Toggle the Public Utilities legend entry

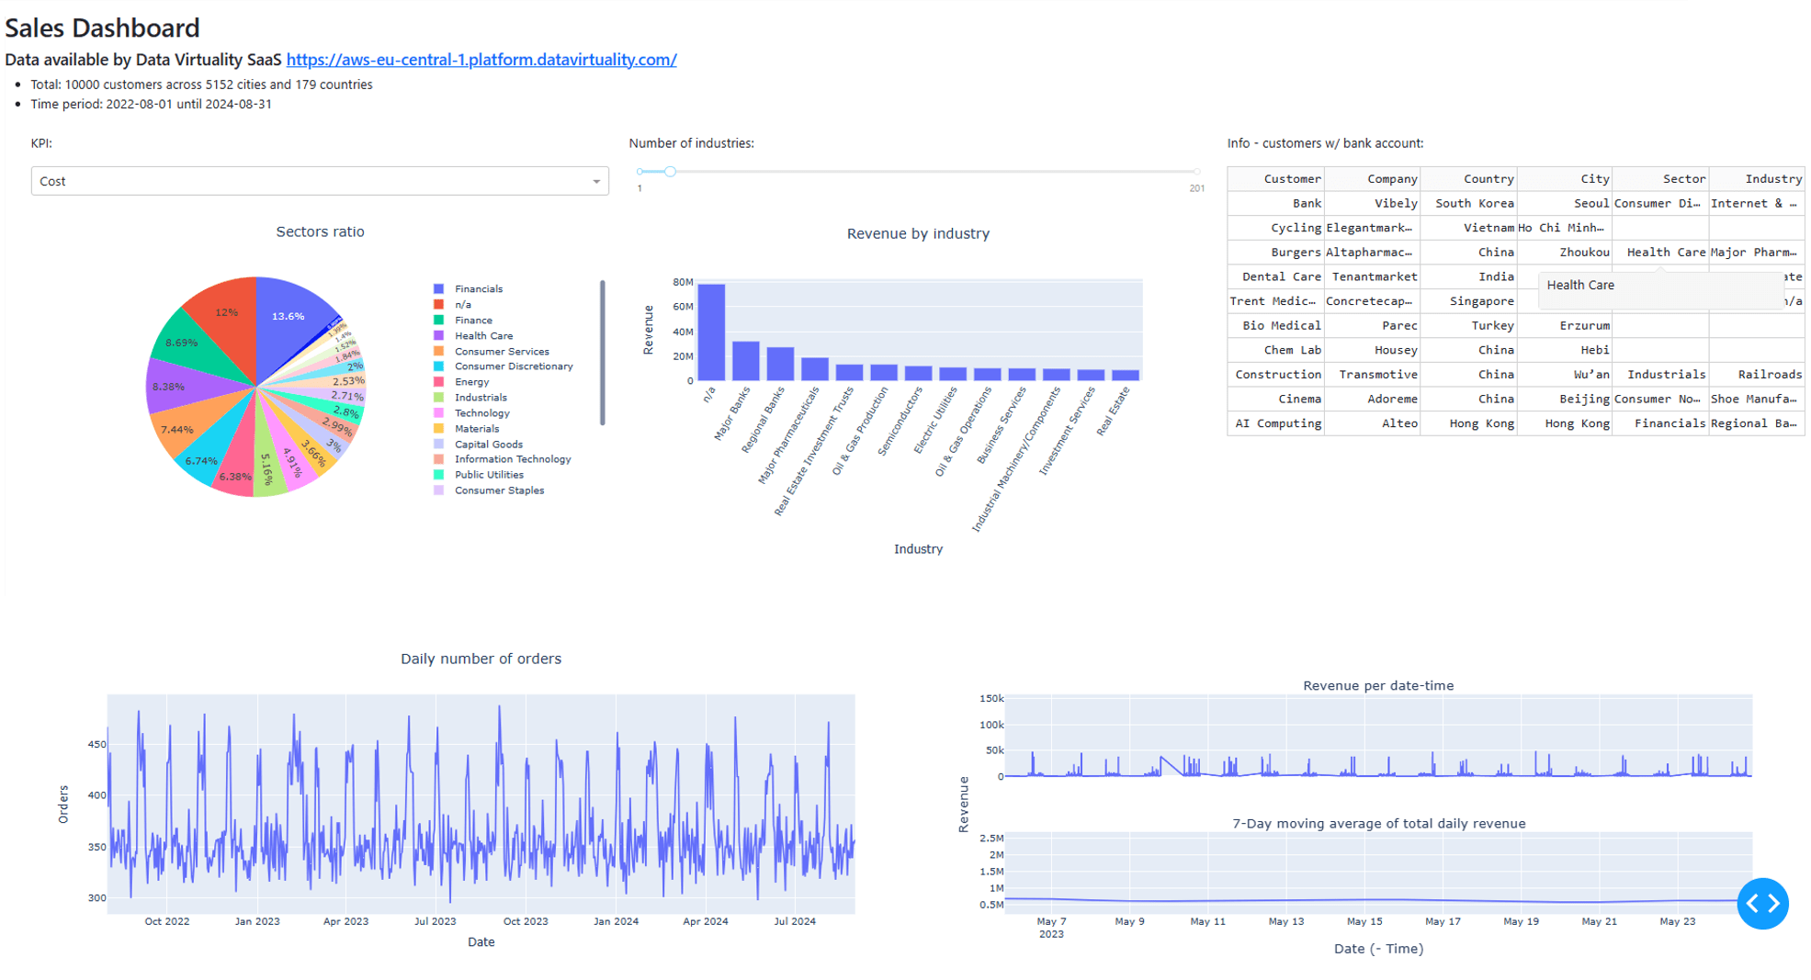(x=489, y=475)
